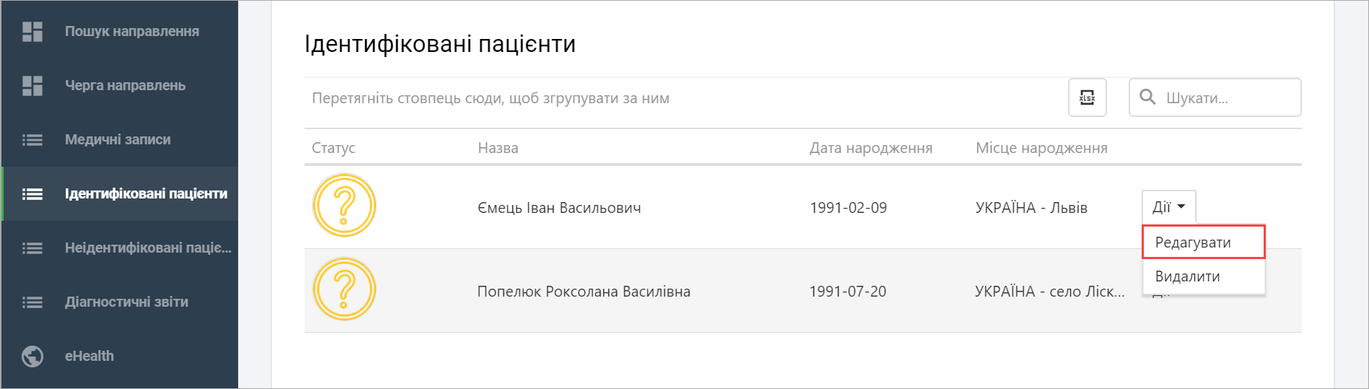Image resolution: width=1369 pixels, height=389 pixels.
Task: Choose Видалити from the actions menu
Action: pyautogui.click(x=1204, y=276)
